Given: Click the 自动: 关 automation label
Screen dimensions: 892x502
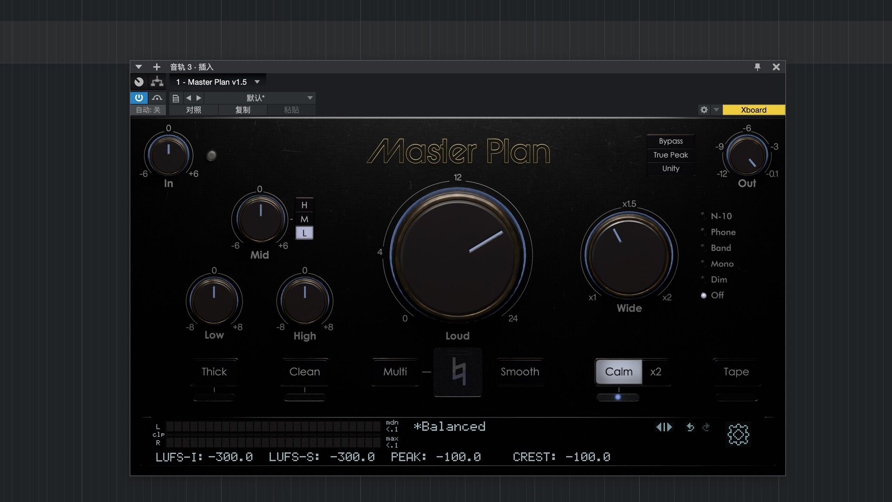Looking at the screenshot, I should point(148,110).
